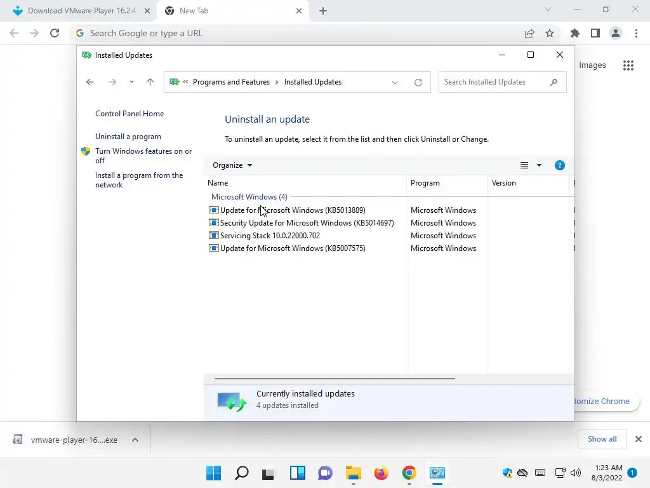Viewport: 650px width, 488px height.
Task: Open help with the blue question mark
Action: pyautogui.click(x=560, y=165)
